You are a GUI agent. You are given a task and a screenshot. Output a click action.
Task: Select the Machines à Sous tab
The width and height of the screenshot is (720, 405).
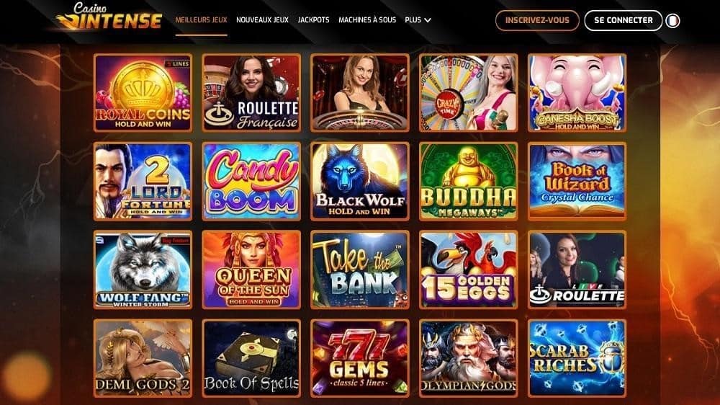point(367,20)
